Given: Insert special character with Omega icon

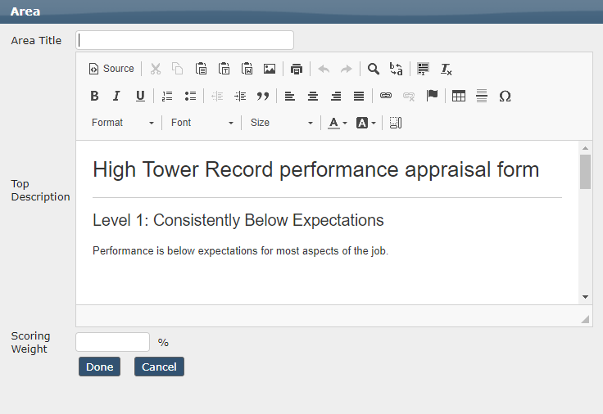Looking at the screenshot, I should point(505,96).
